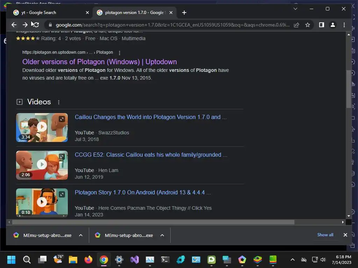Open Older versions of Plotagon Uptodown link
Viewport: 358px width, 268px height.
pyautogui.click(x=100, y=62)
